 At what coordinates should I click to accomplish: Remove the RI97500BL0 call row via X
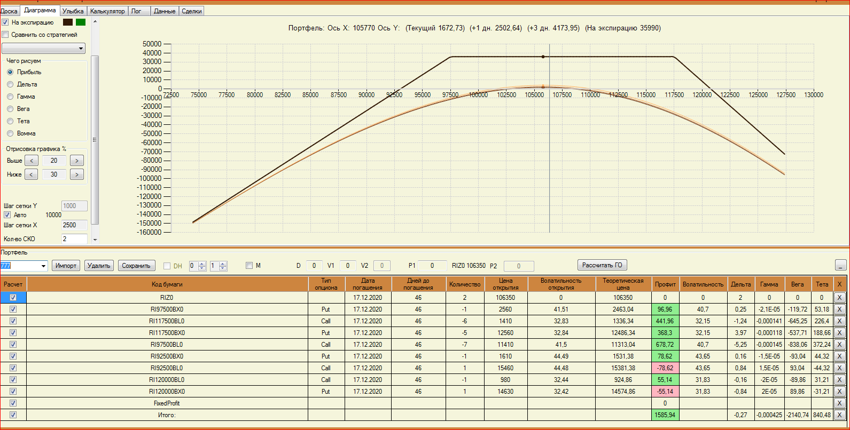839,345
